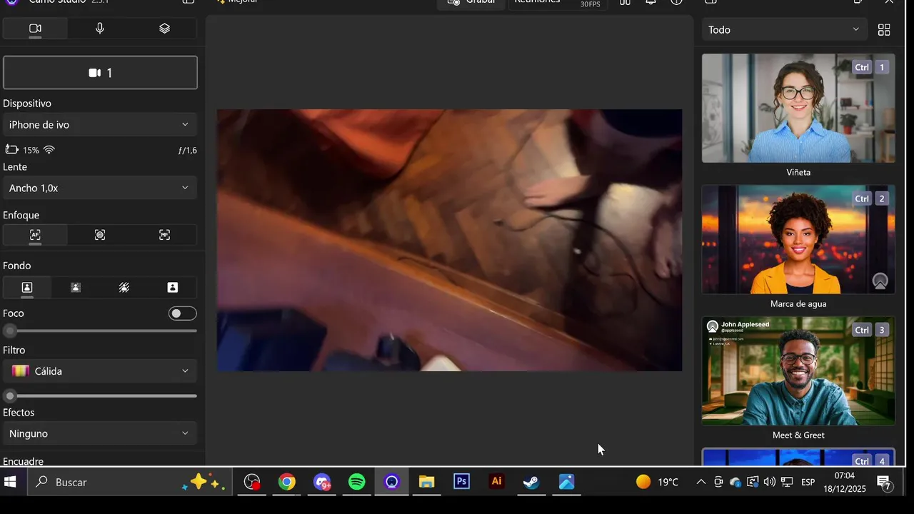This screenshot has height=514, width=914.
Task: Click the Filtro intensity slider track
Action: click(x=100, y=395)
